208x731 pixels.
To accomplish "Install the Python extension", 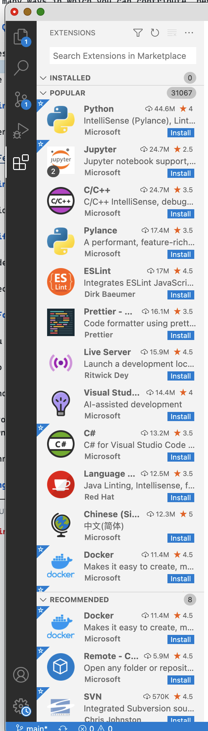I will (x=181, y=133).
